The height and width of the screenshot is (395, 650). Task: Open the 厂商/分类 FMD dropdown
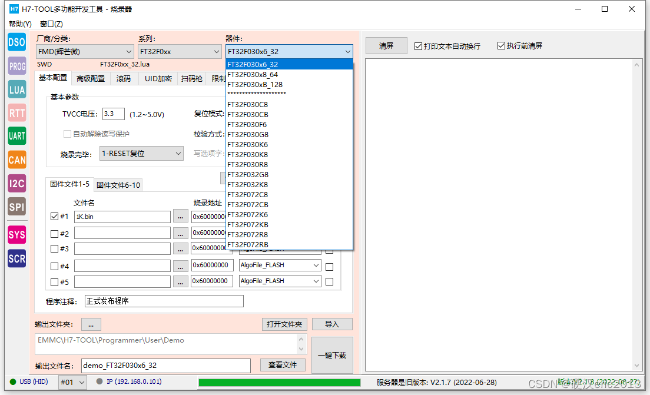point(85,52)
